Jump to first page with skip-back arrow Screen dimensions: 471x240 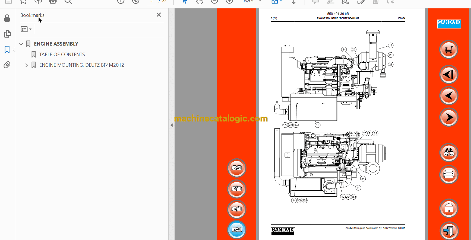(x=448, y=75)
